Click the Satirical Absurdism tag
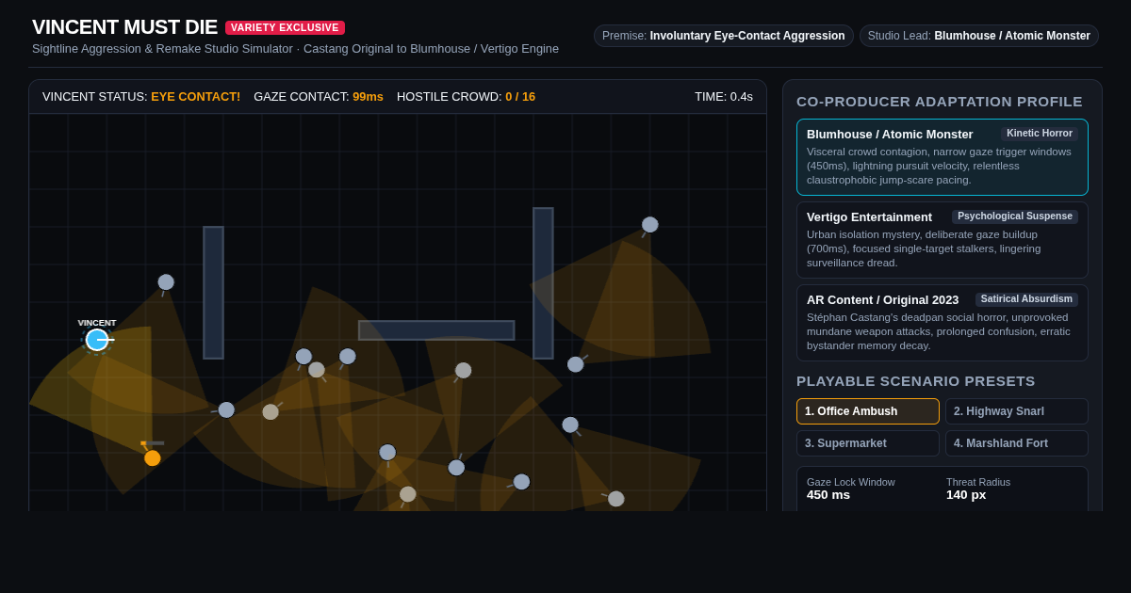Viewport: 1131px width, 593px height. pos(1026,299)
